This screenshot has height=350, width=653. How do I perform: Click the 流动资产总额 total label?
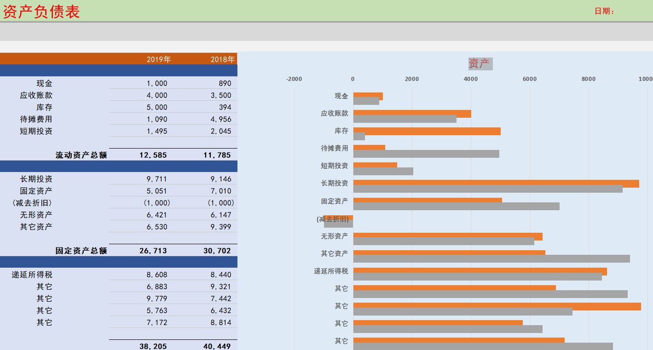coord(81,155)
